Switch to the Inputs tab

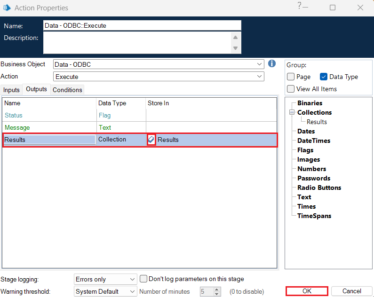point(12,90)
